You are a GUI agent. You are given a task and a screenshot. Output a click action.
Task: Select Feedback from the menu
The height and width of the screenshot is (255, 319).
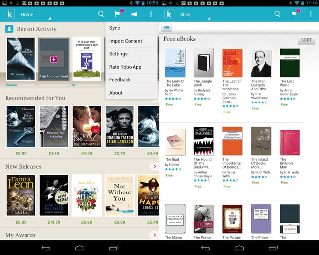(x=131, y=80)
